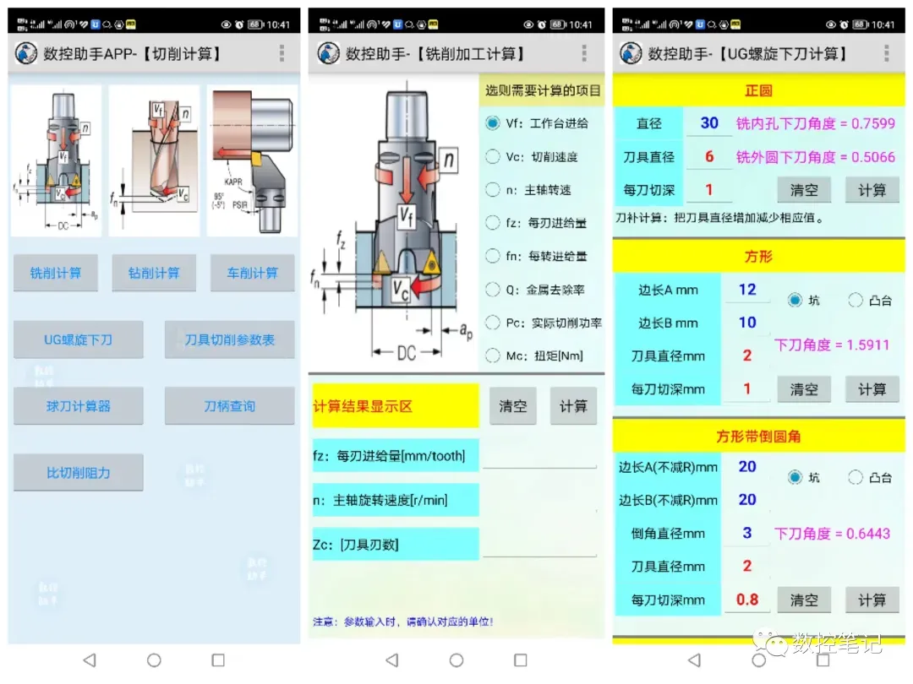Tap app logo in 铣削加工计算 title bar
The image size is (913, 684).
[x=328, y=53]
